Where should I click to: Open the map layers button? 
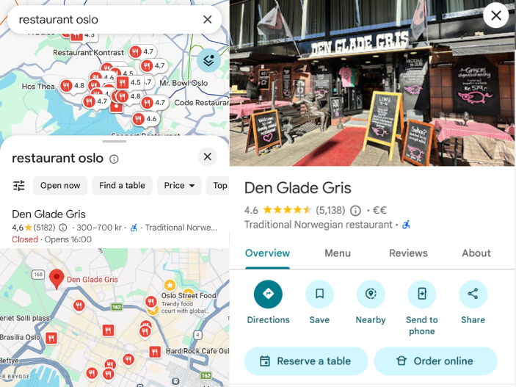tap(208, 60)
